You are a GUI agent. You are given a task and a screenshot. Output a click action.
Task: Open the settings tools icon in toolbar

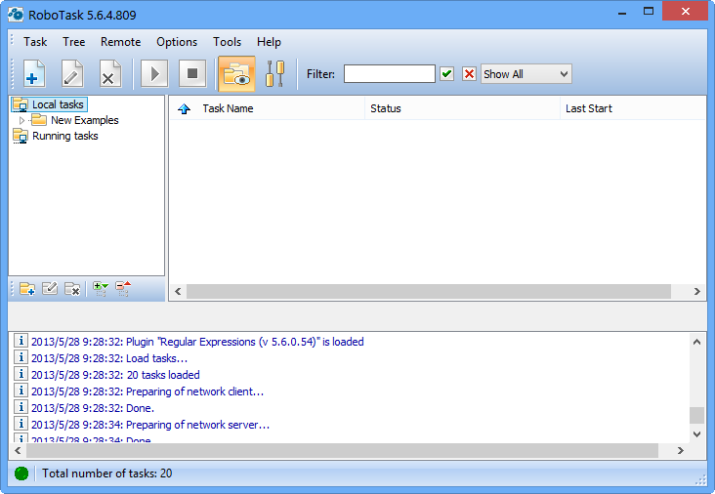(x=275, y=74)
